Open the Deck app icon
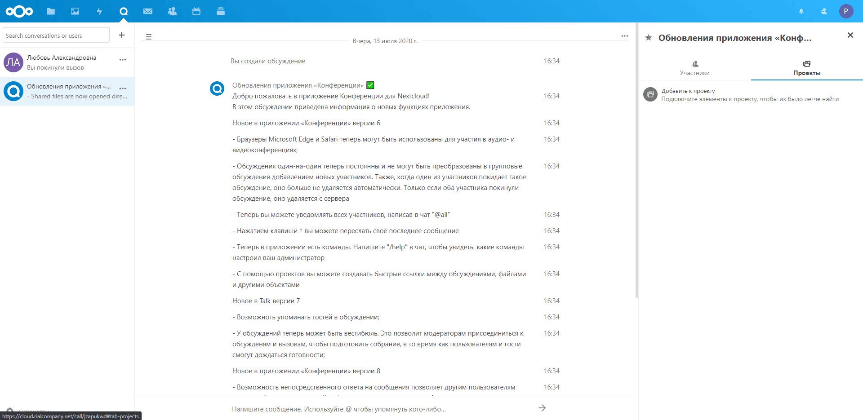863x420 pixels. [x=221, y=11]
